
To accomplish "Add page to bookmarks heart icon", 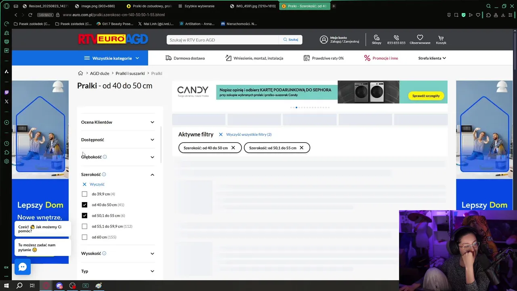I will 478,15.
